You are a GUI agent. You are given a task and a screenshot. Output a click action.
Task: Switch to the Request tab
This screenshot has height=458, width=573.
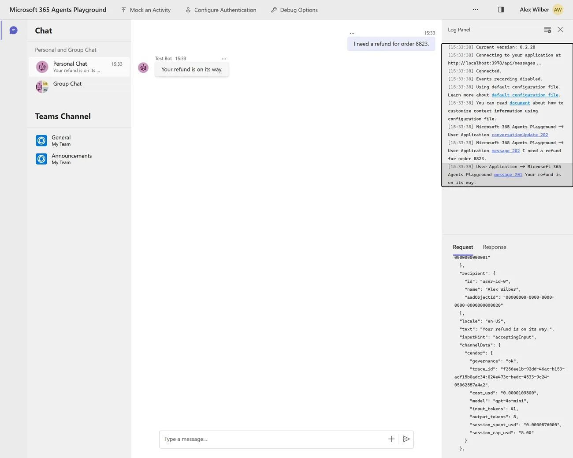click(x=463, y=247)
